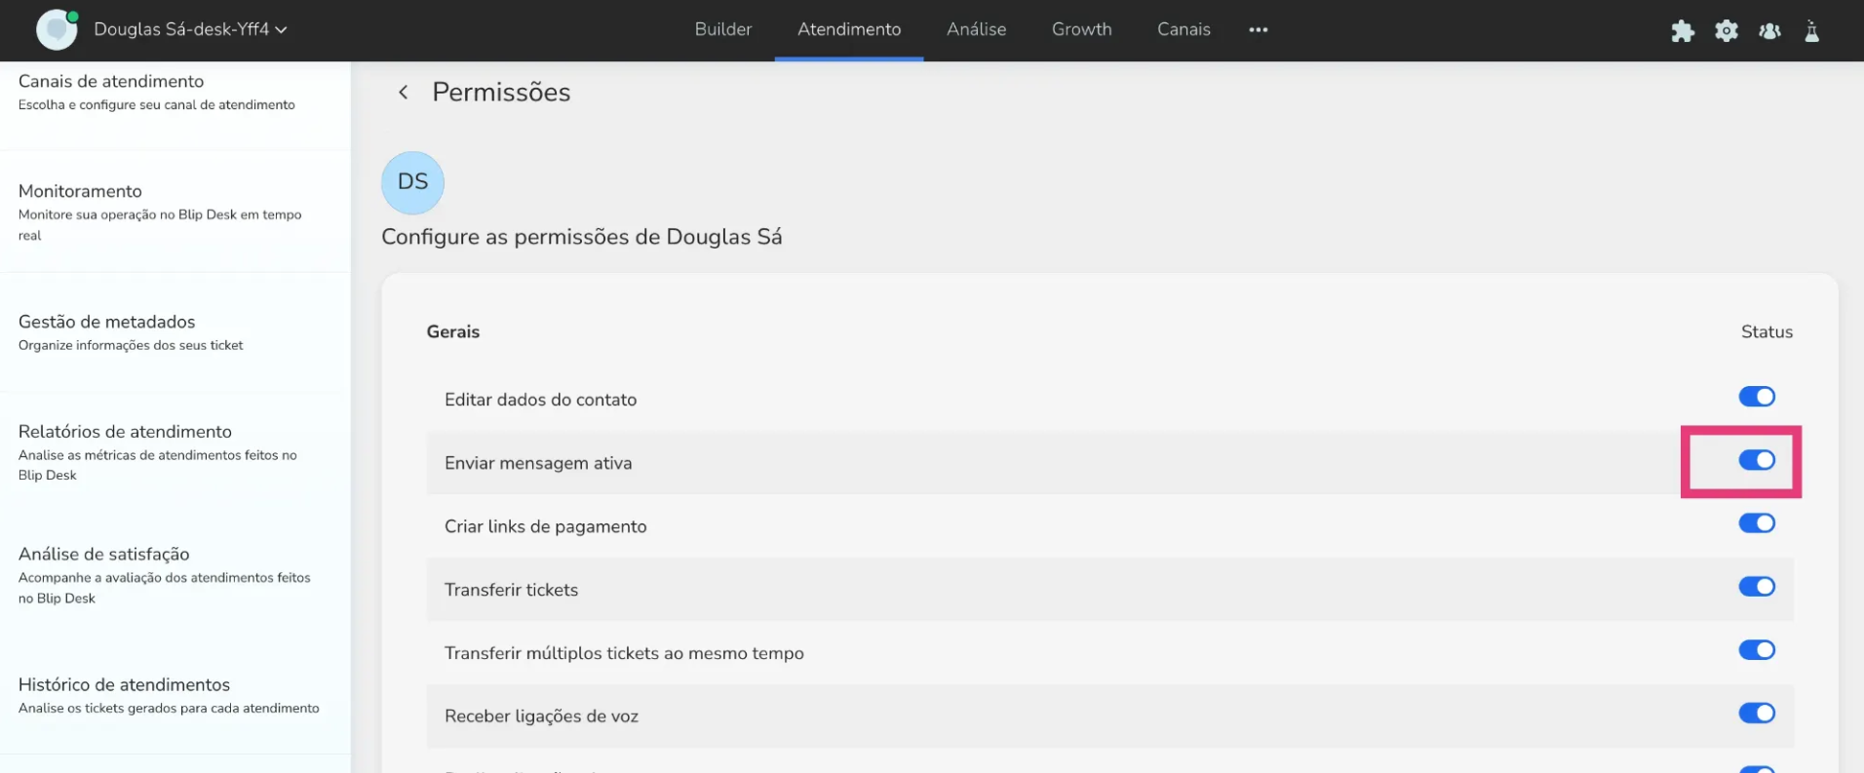The width and height of the screenshot is (1864, 773).
Task: Open the Análise tab
Action: coord(976,30)
